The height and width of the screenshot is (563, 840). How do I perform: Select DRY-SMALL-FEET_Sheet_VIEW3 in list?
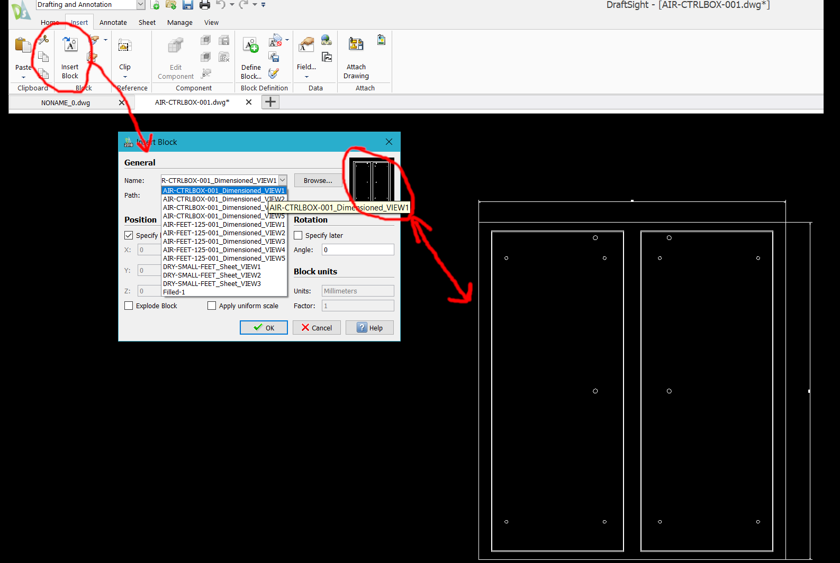[224, 284]
